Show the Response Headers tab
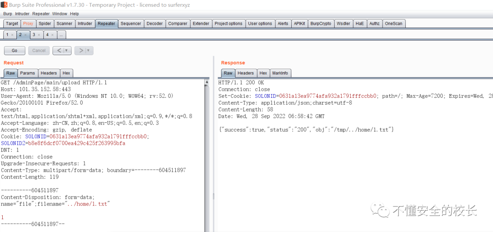This screenshot has width=493, height=232. pyautogui.click(x=246, y=73)
